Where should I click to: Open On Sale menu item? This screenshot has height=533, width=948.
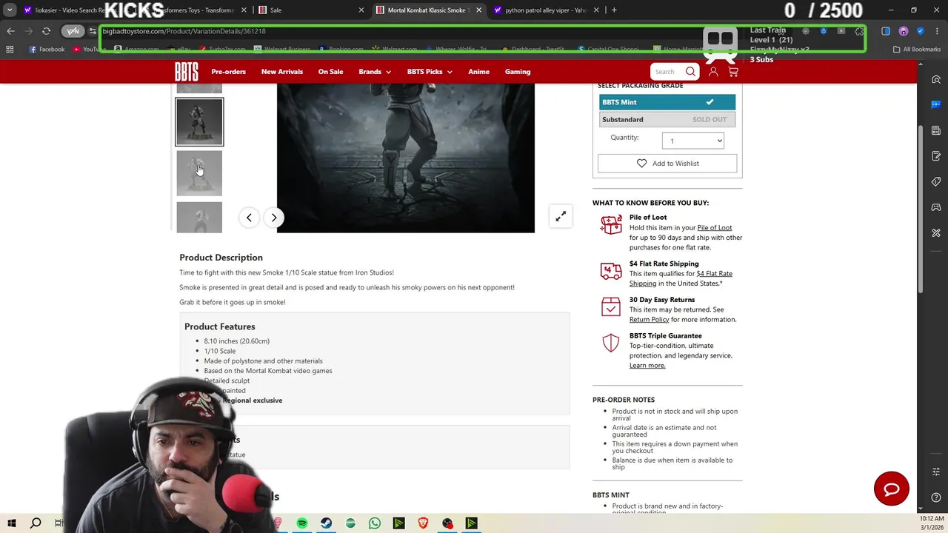(x=330, y=72)
